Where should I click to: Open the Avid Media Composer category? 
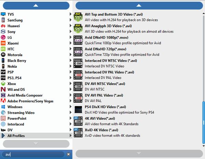click(x=25, y=95)
